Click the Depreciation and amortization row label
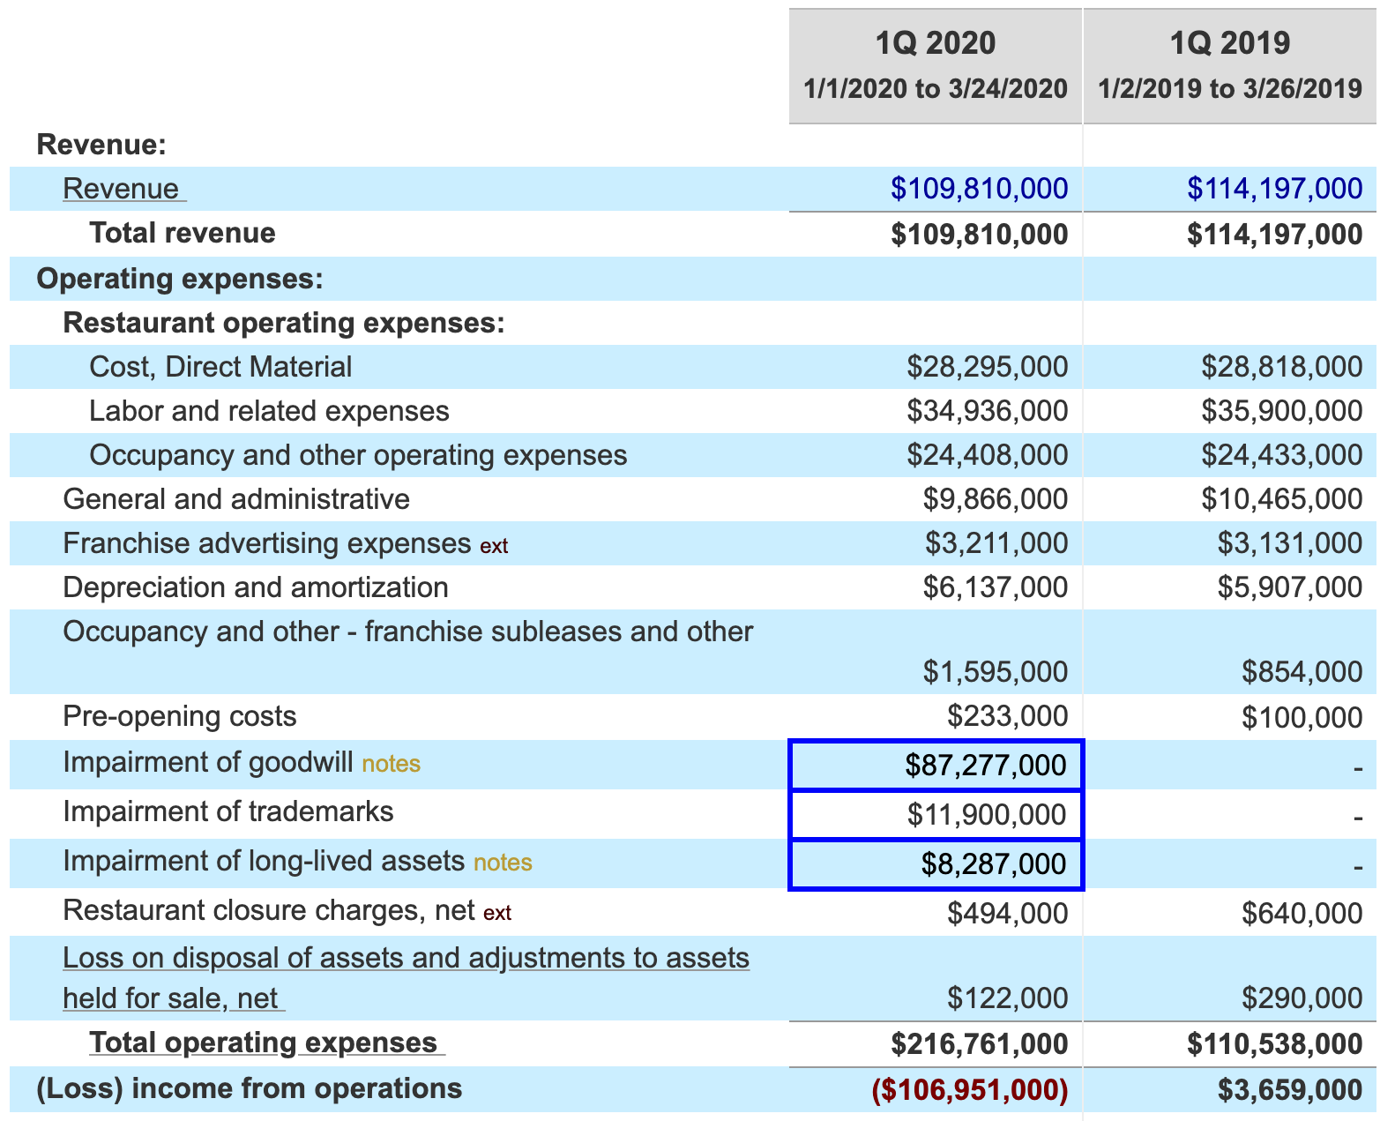Viewport: 1395px width, 1121px height. [256, 587]
